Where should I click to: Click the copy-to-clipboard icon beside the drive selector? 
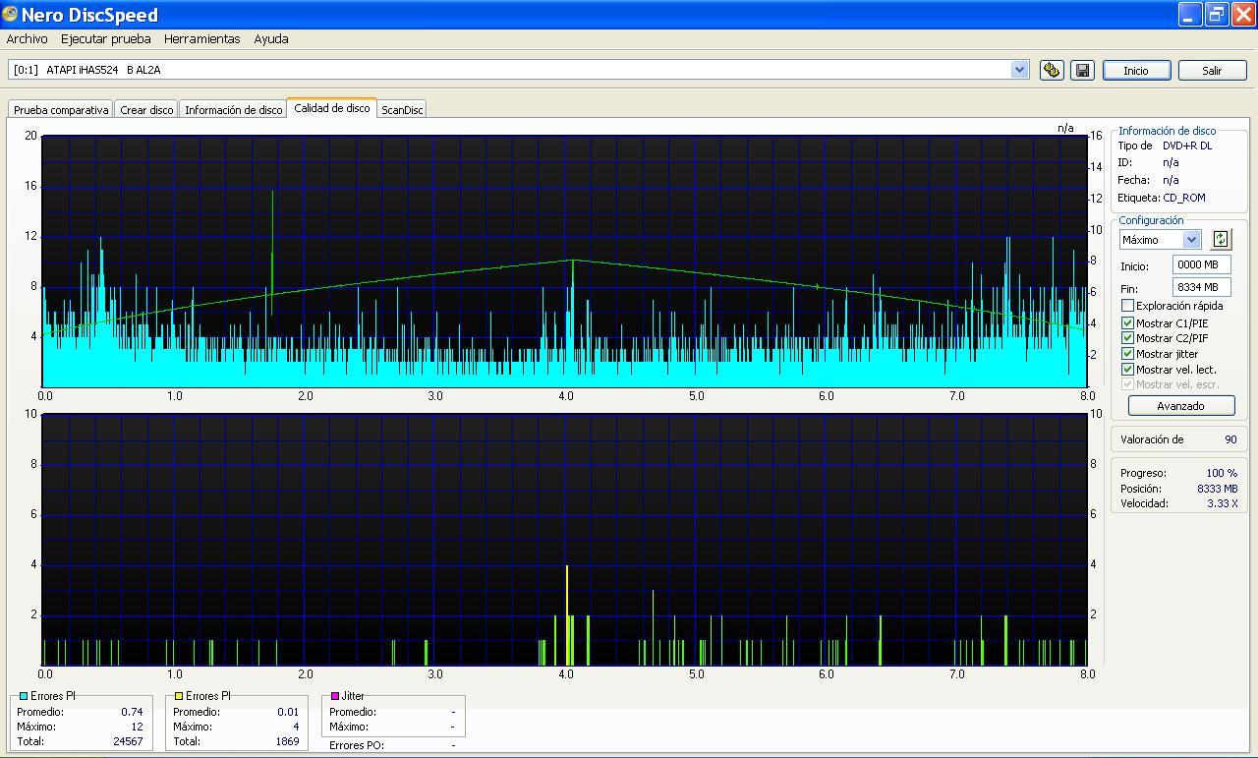(x=1052, y=70)
